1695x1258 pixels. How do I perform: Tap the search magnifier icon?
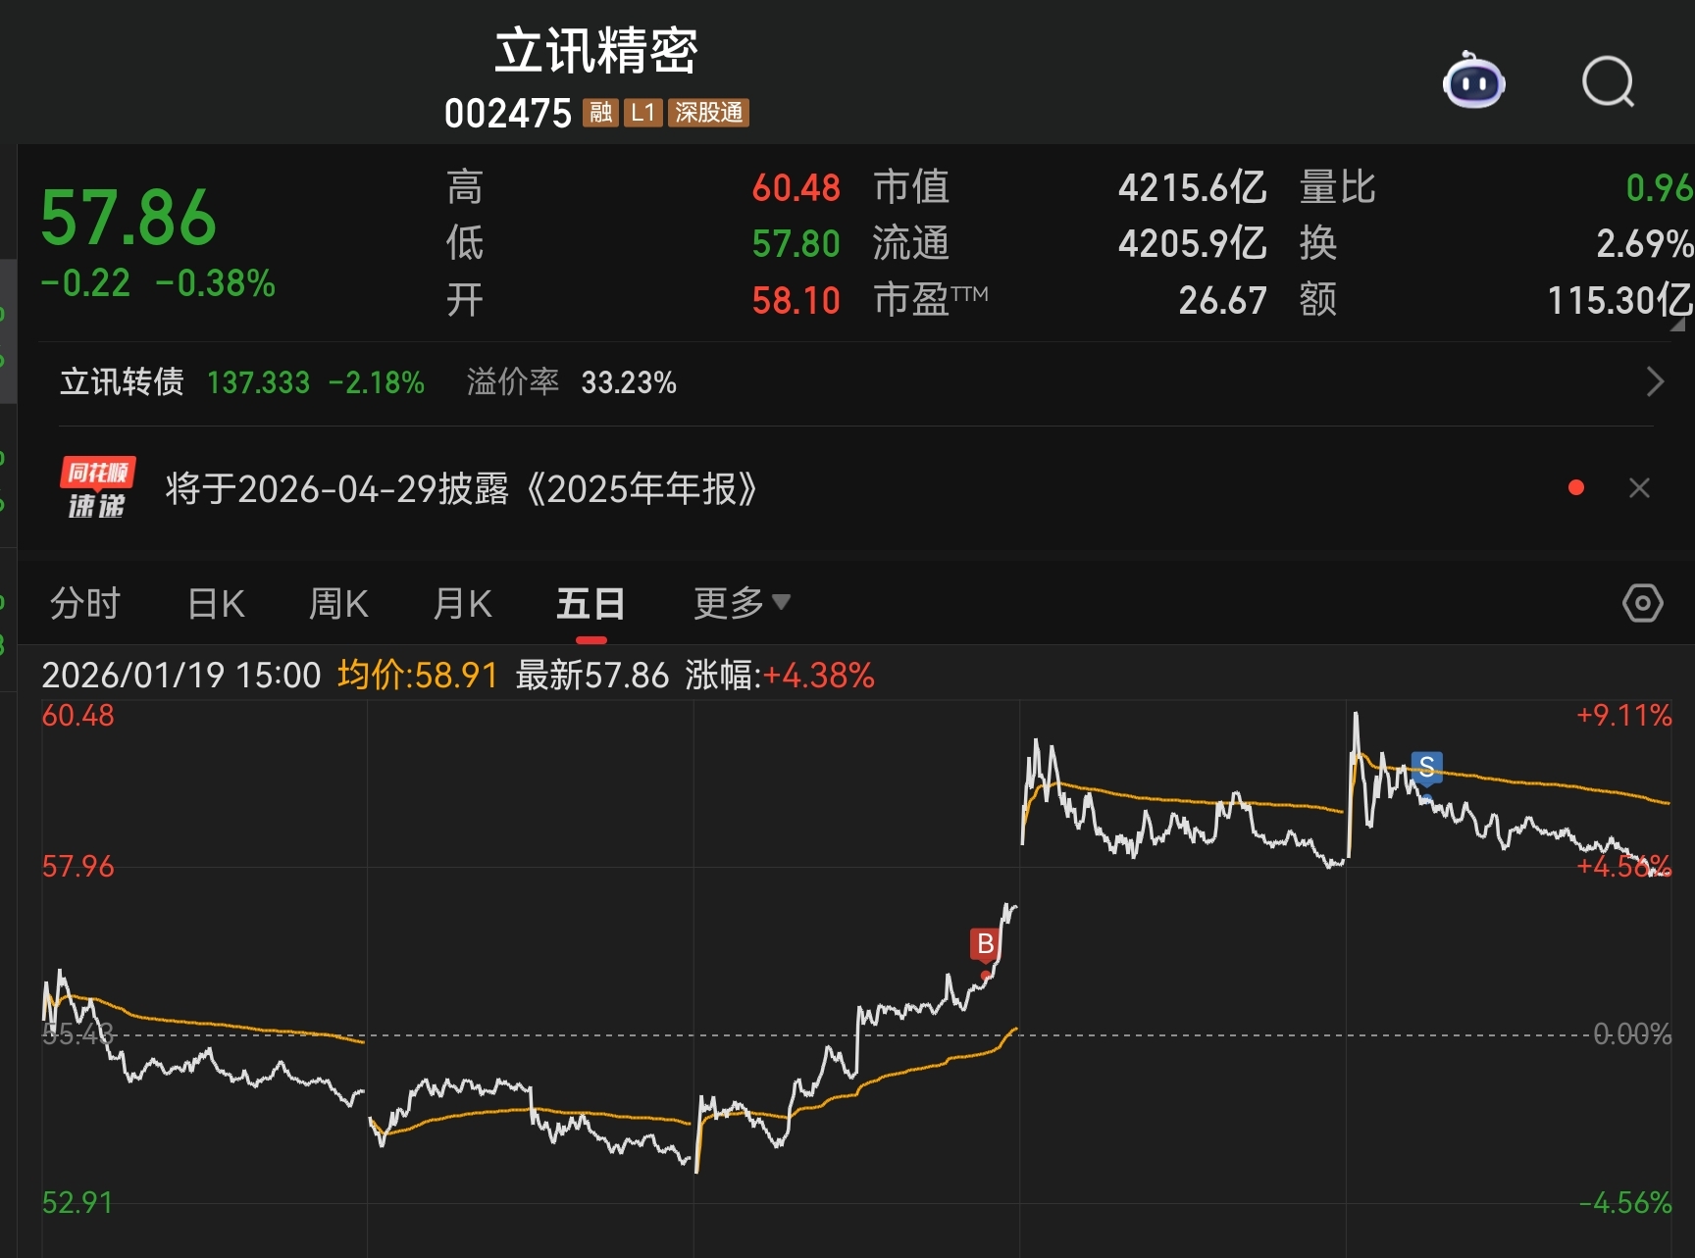[1609, 81]
